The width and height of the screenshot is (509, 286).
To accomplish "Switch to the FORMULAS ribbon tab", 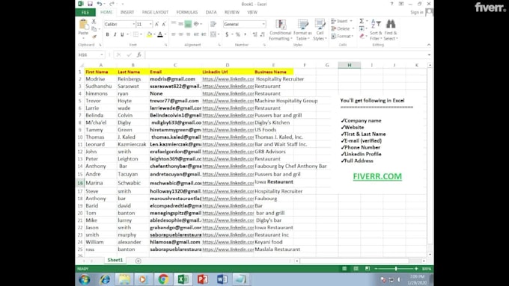I will click(187, 12).
